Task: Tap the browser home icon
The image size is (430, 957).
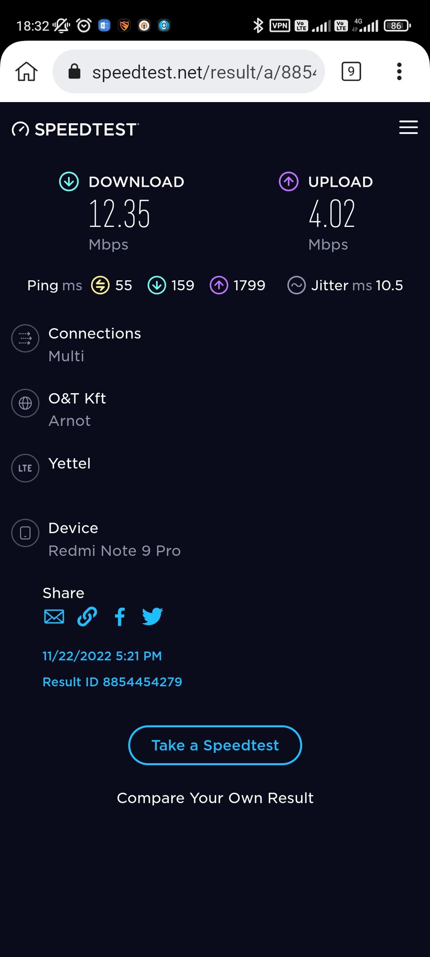Action: click(26, 72)
